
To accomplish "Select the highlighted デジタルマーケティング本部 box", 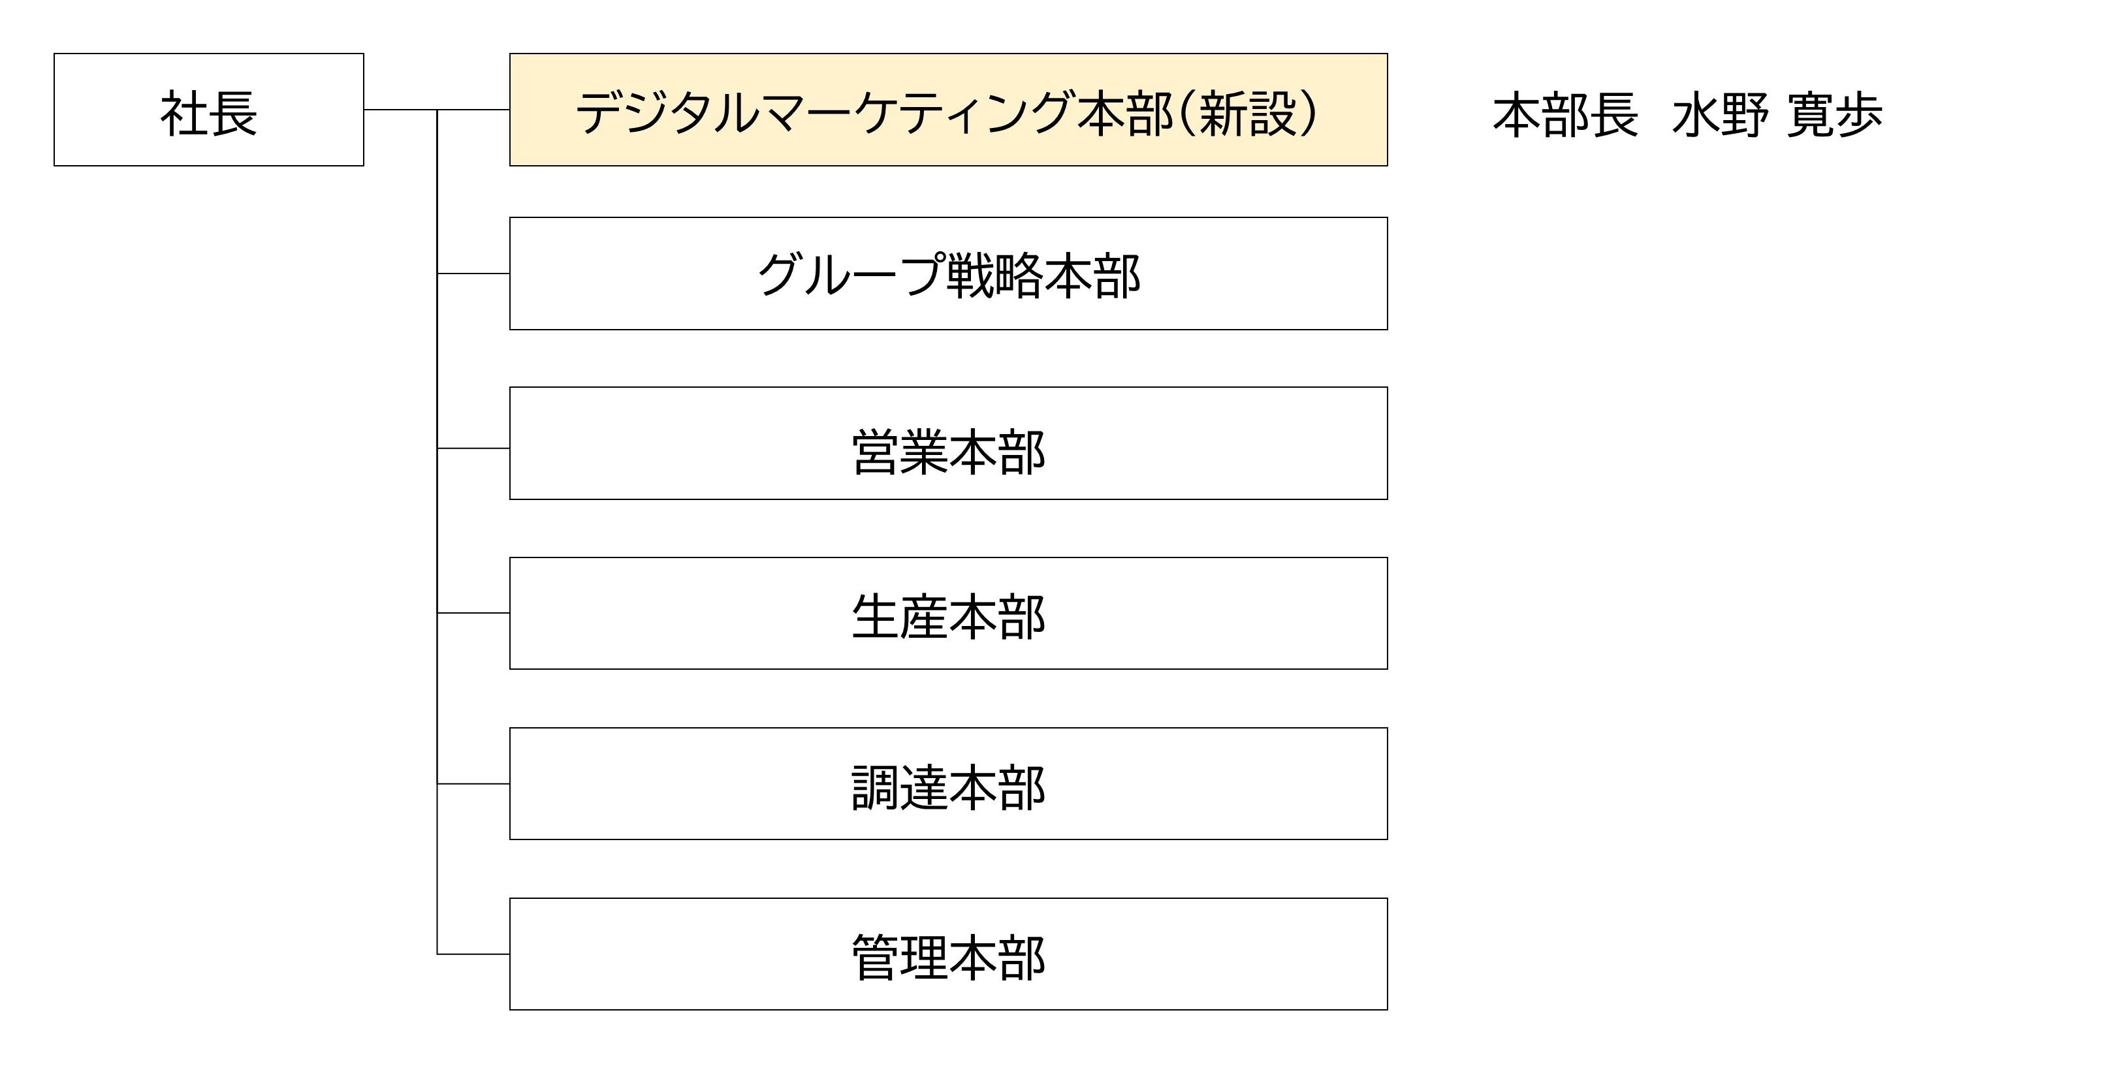I will 947,110.
